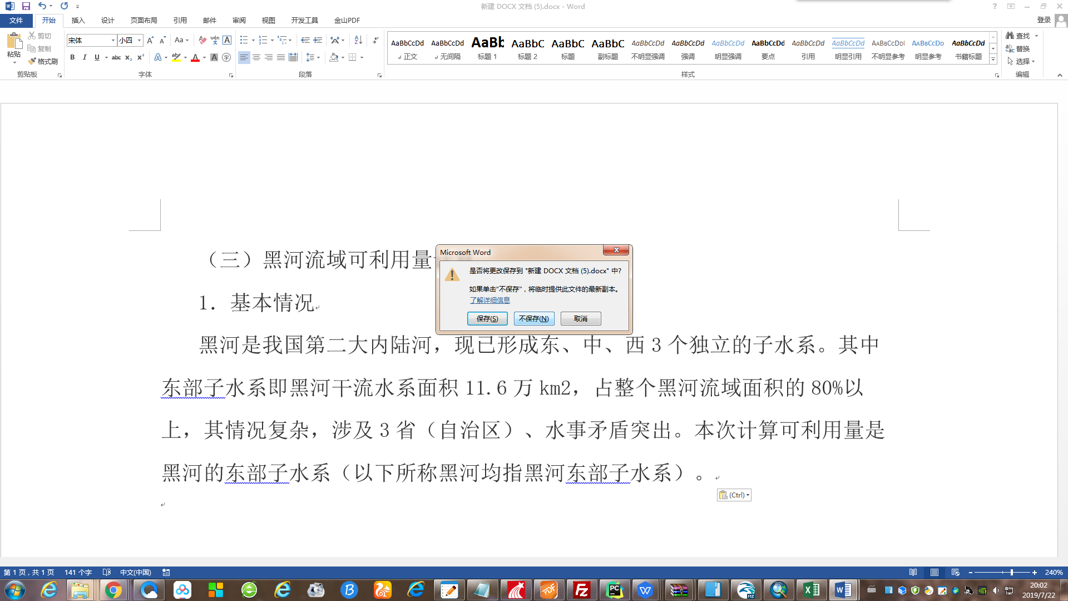Click 不保存(N) button in dialog
This screenshot has height=601, width=1068.
533,318
